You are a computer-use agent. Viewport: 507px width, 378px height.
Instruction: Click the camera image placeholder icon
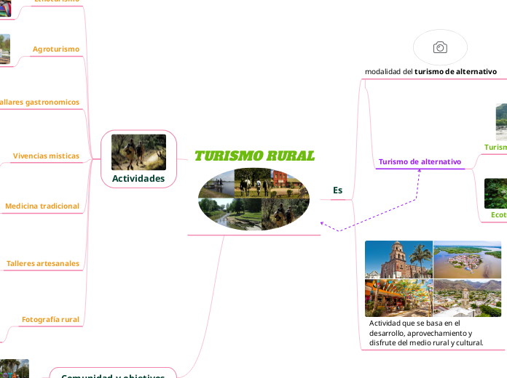pos(440,47)
